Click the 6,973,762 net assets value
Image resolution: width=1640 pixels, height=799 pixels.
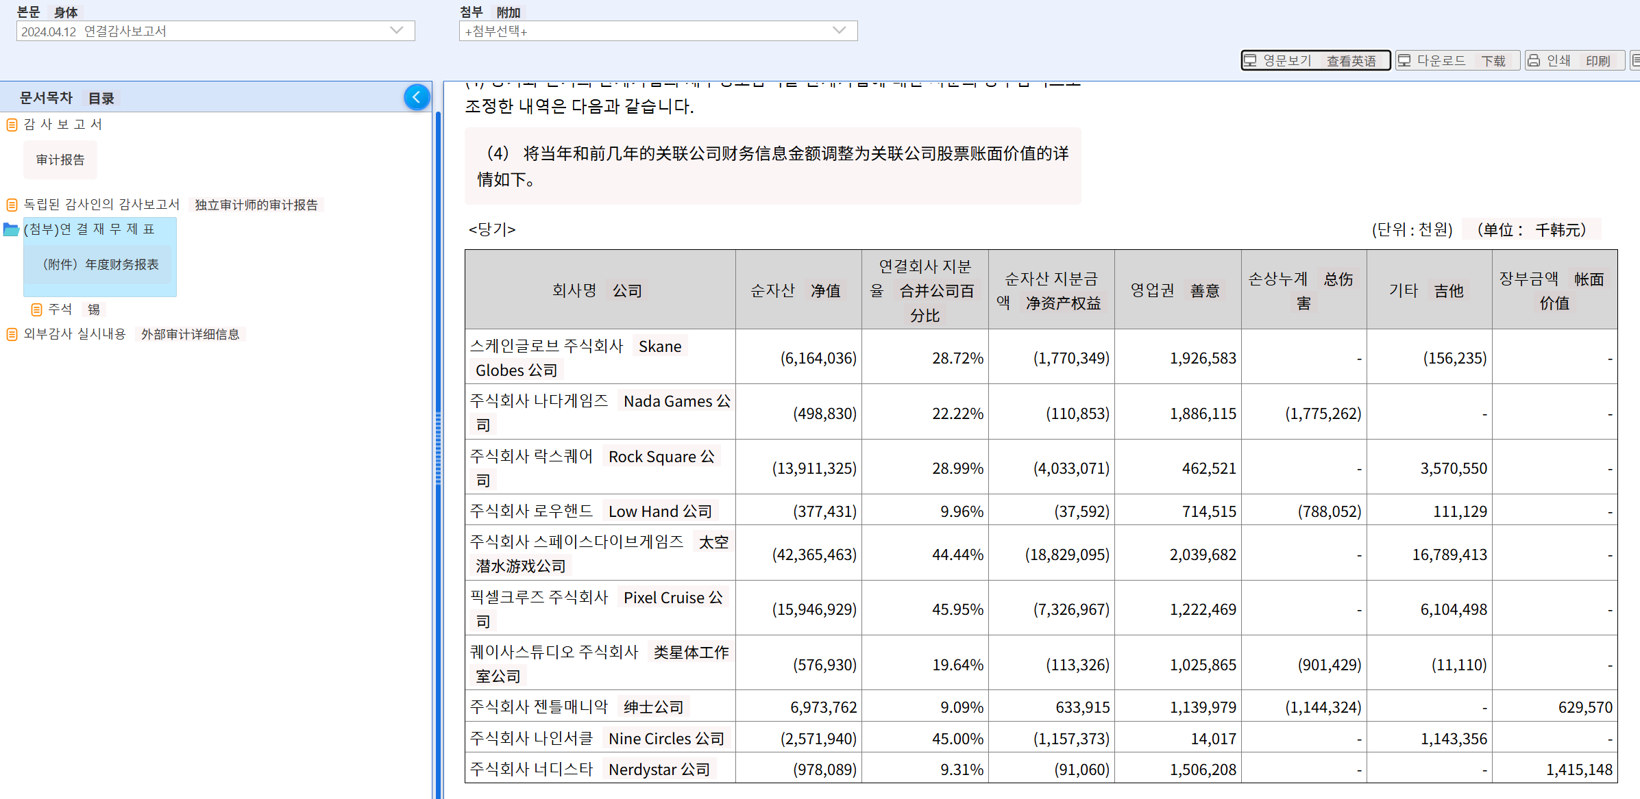point(823,707)
